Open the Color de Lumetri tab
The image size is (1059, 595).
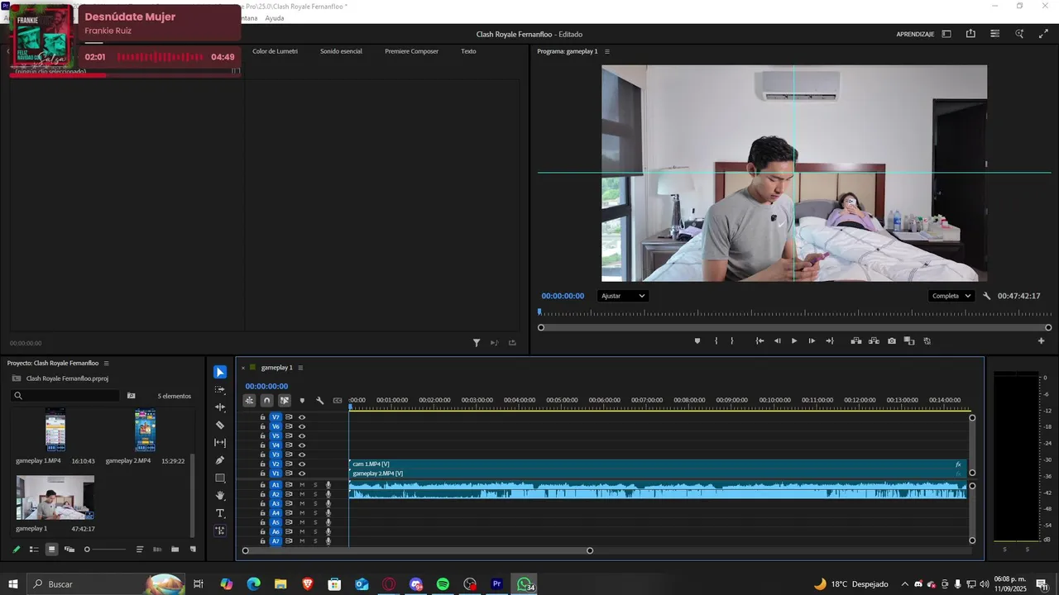[275, 51]
